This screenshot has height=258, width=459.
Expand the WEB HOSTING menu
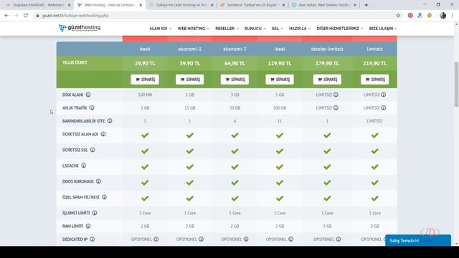pyautogui.click(x=193, y=29)
